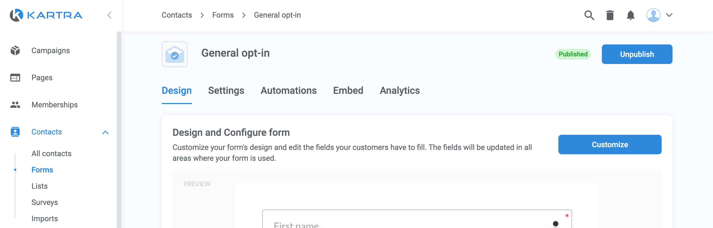Collapse the sidebar with the left chevron
The image size is (713, 228).
coord(109,15)
